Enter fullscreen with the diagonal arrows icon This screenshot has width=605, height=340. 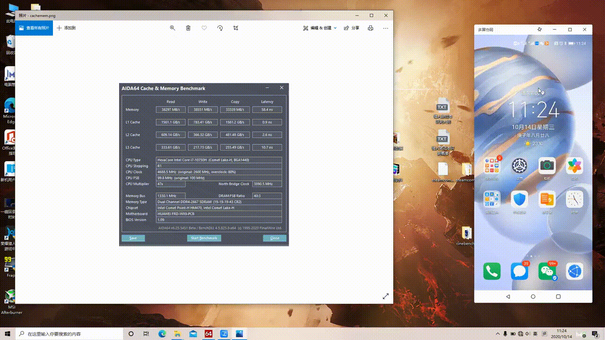[386, 296]
